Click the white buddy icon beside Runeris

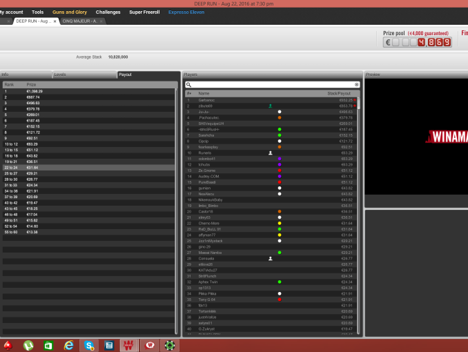point(270,153)
